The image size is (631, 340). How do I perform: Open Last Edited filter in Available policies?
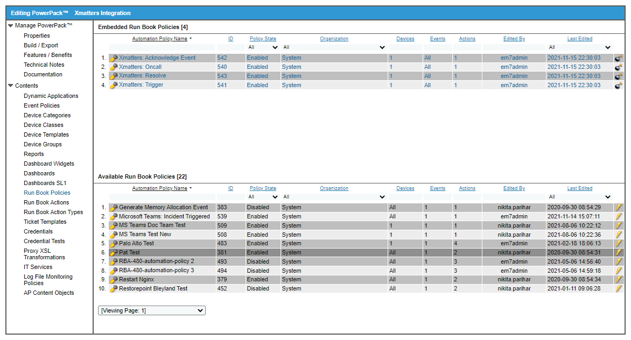tap(579, 197)
